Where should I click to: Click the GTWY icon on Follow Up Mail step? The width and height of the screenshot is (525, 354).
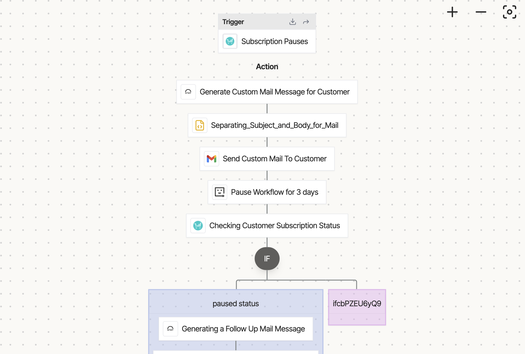tap(170, 329)
